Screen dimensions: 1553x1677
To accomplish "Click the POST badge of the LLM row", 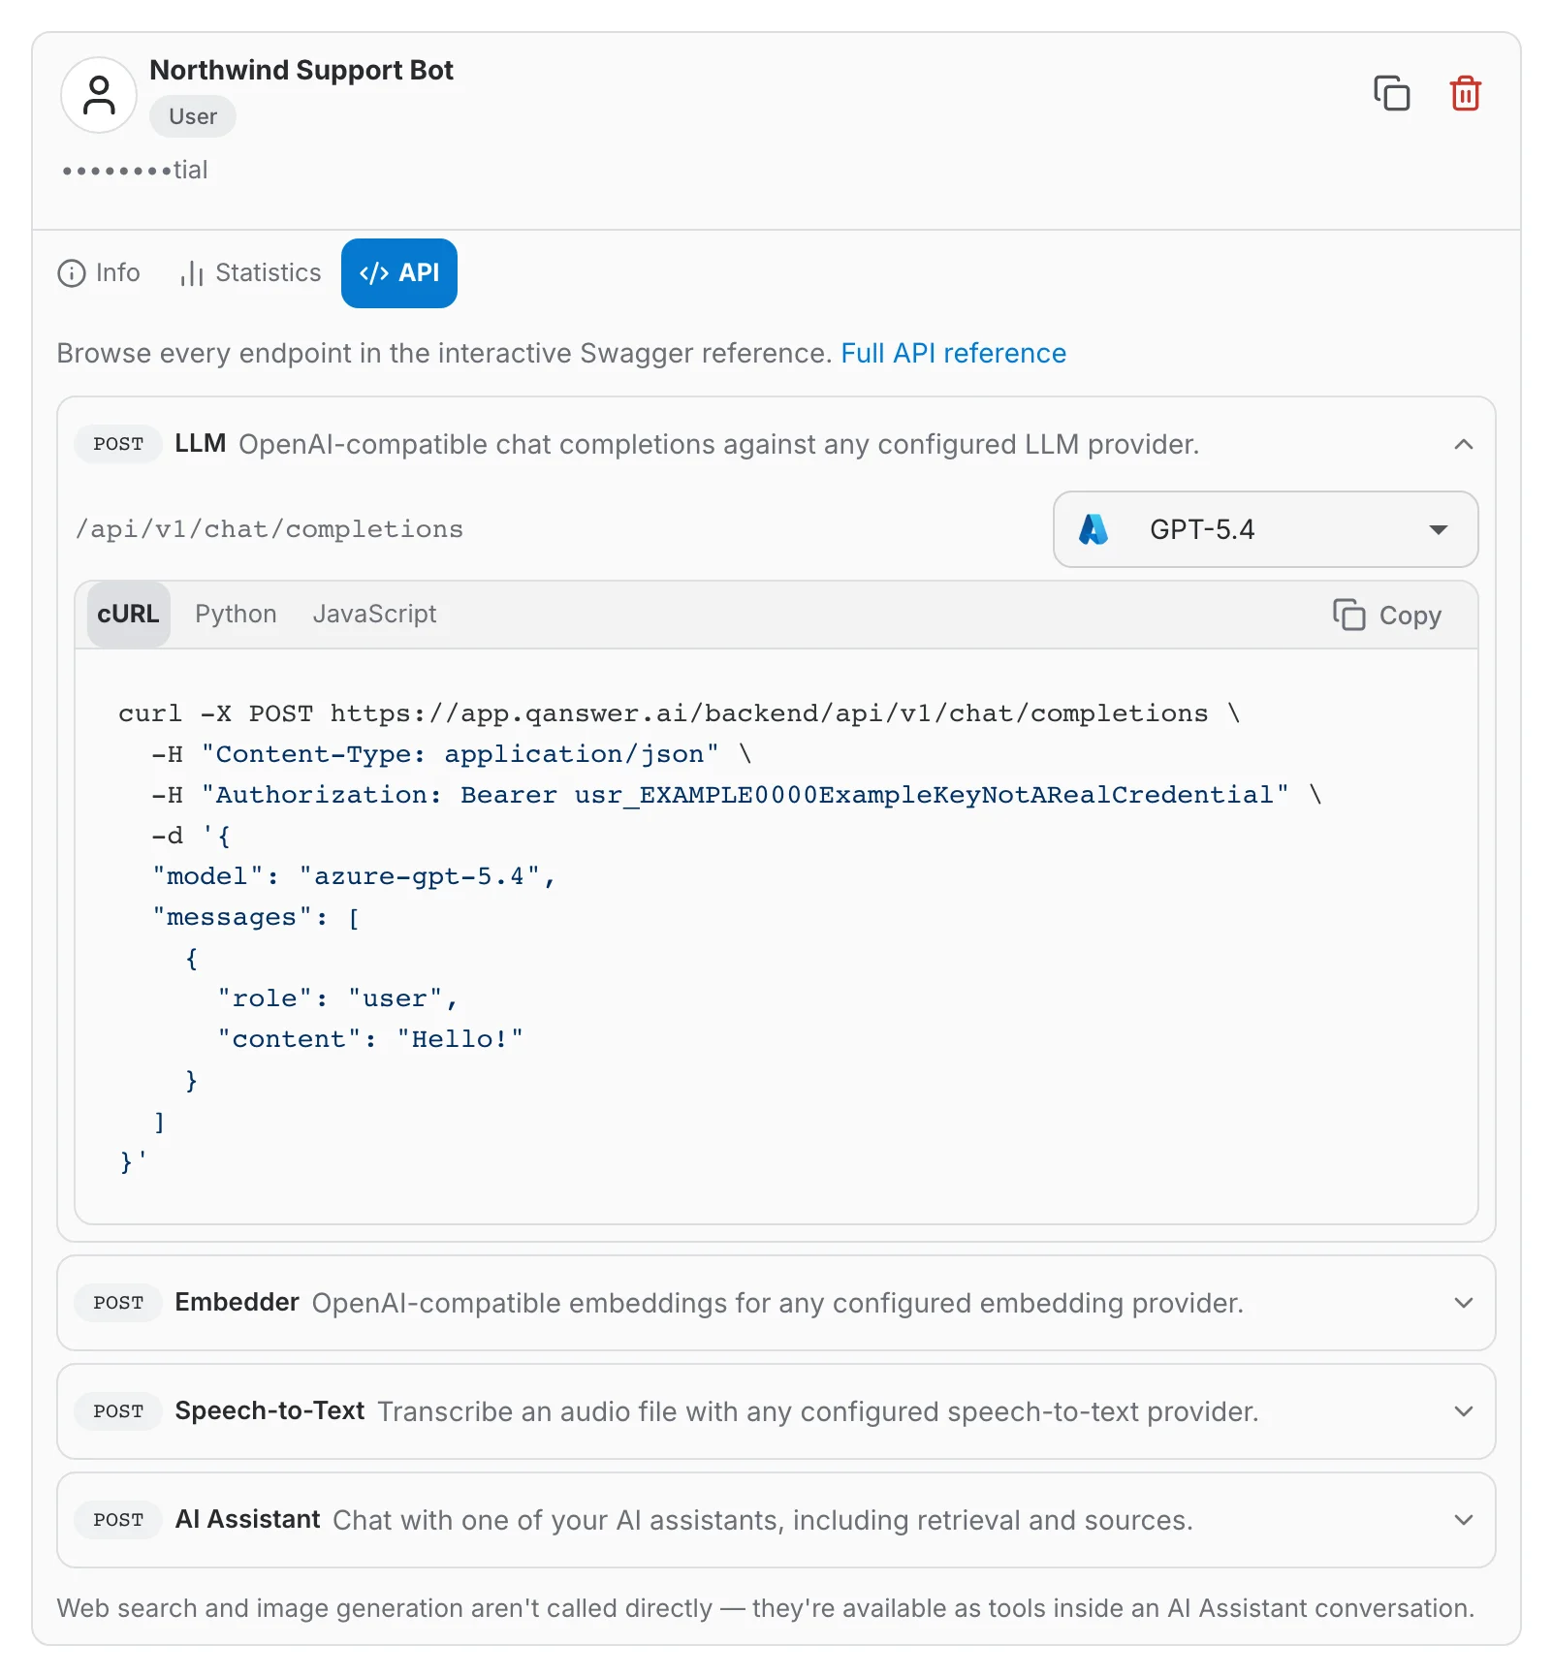I will pyautogui.click(x=118, y=444).
